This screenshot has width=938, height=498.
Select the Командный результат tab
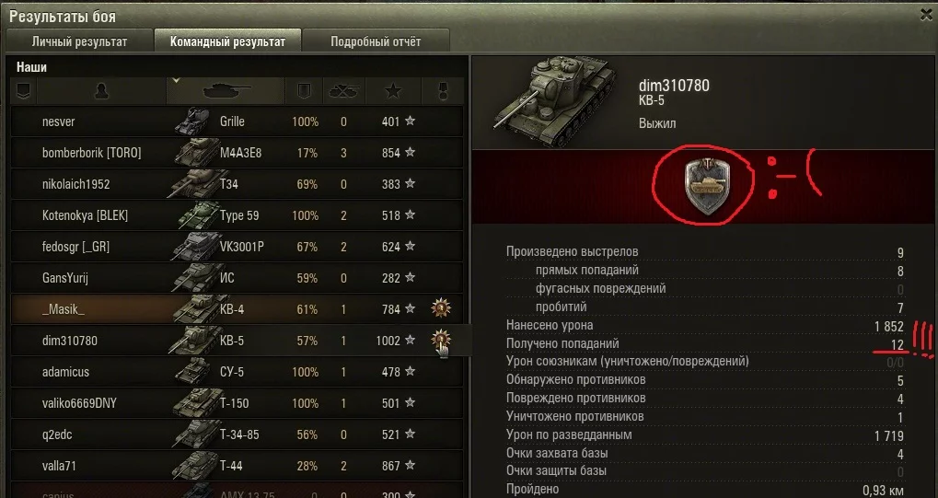[x=228, y=41]
